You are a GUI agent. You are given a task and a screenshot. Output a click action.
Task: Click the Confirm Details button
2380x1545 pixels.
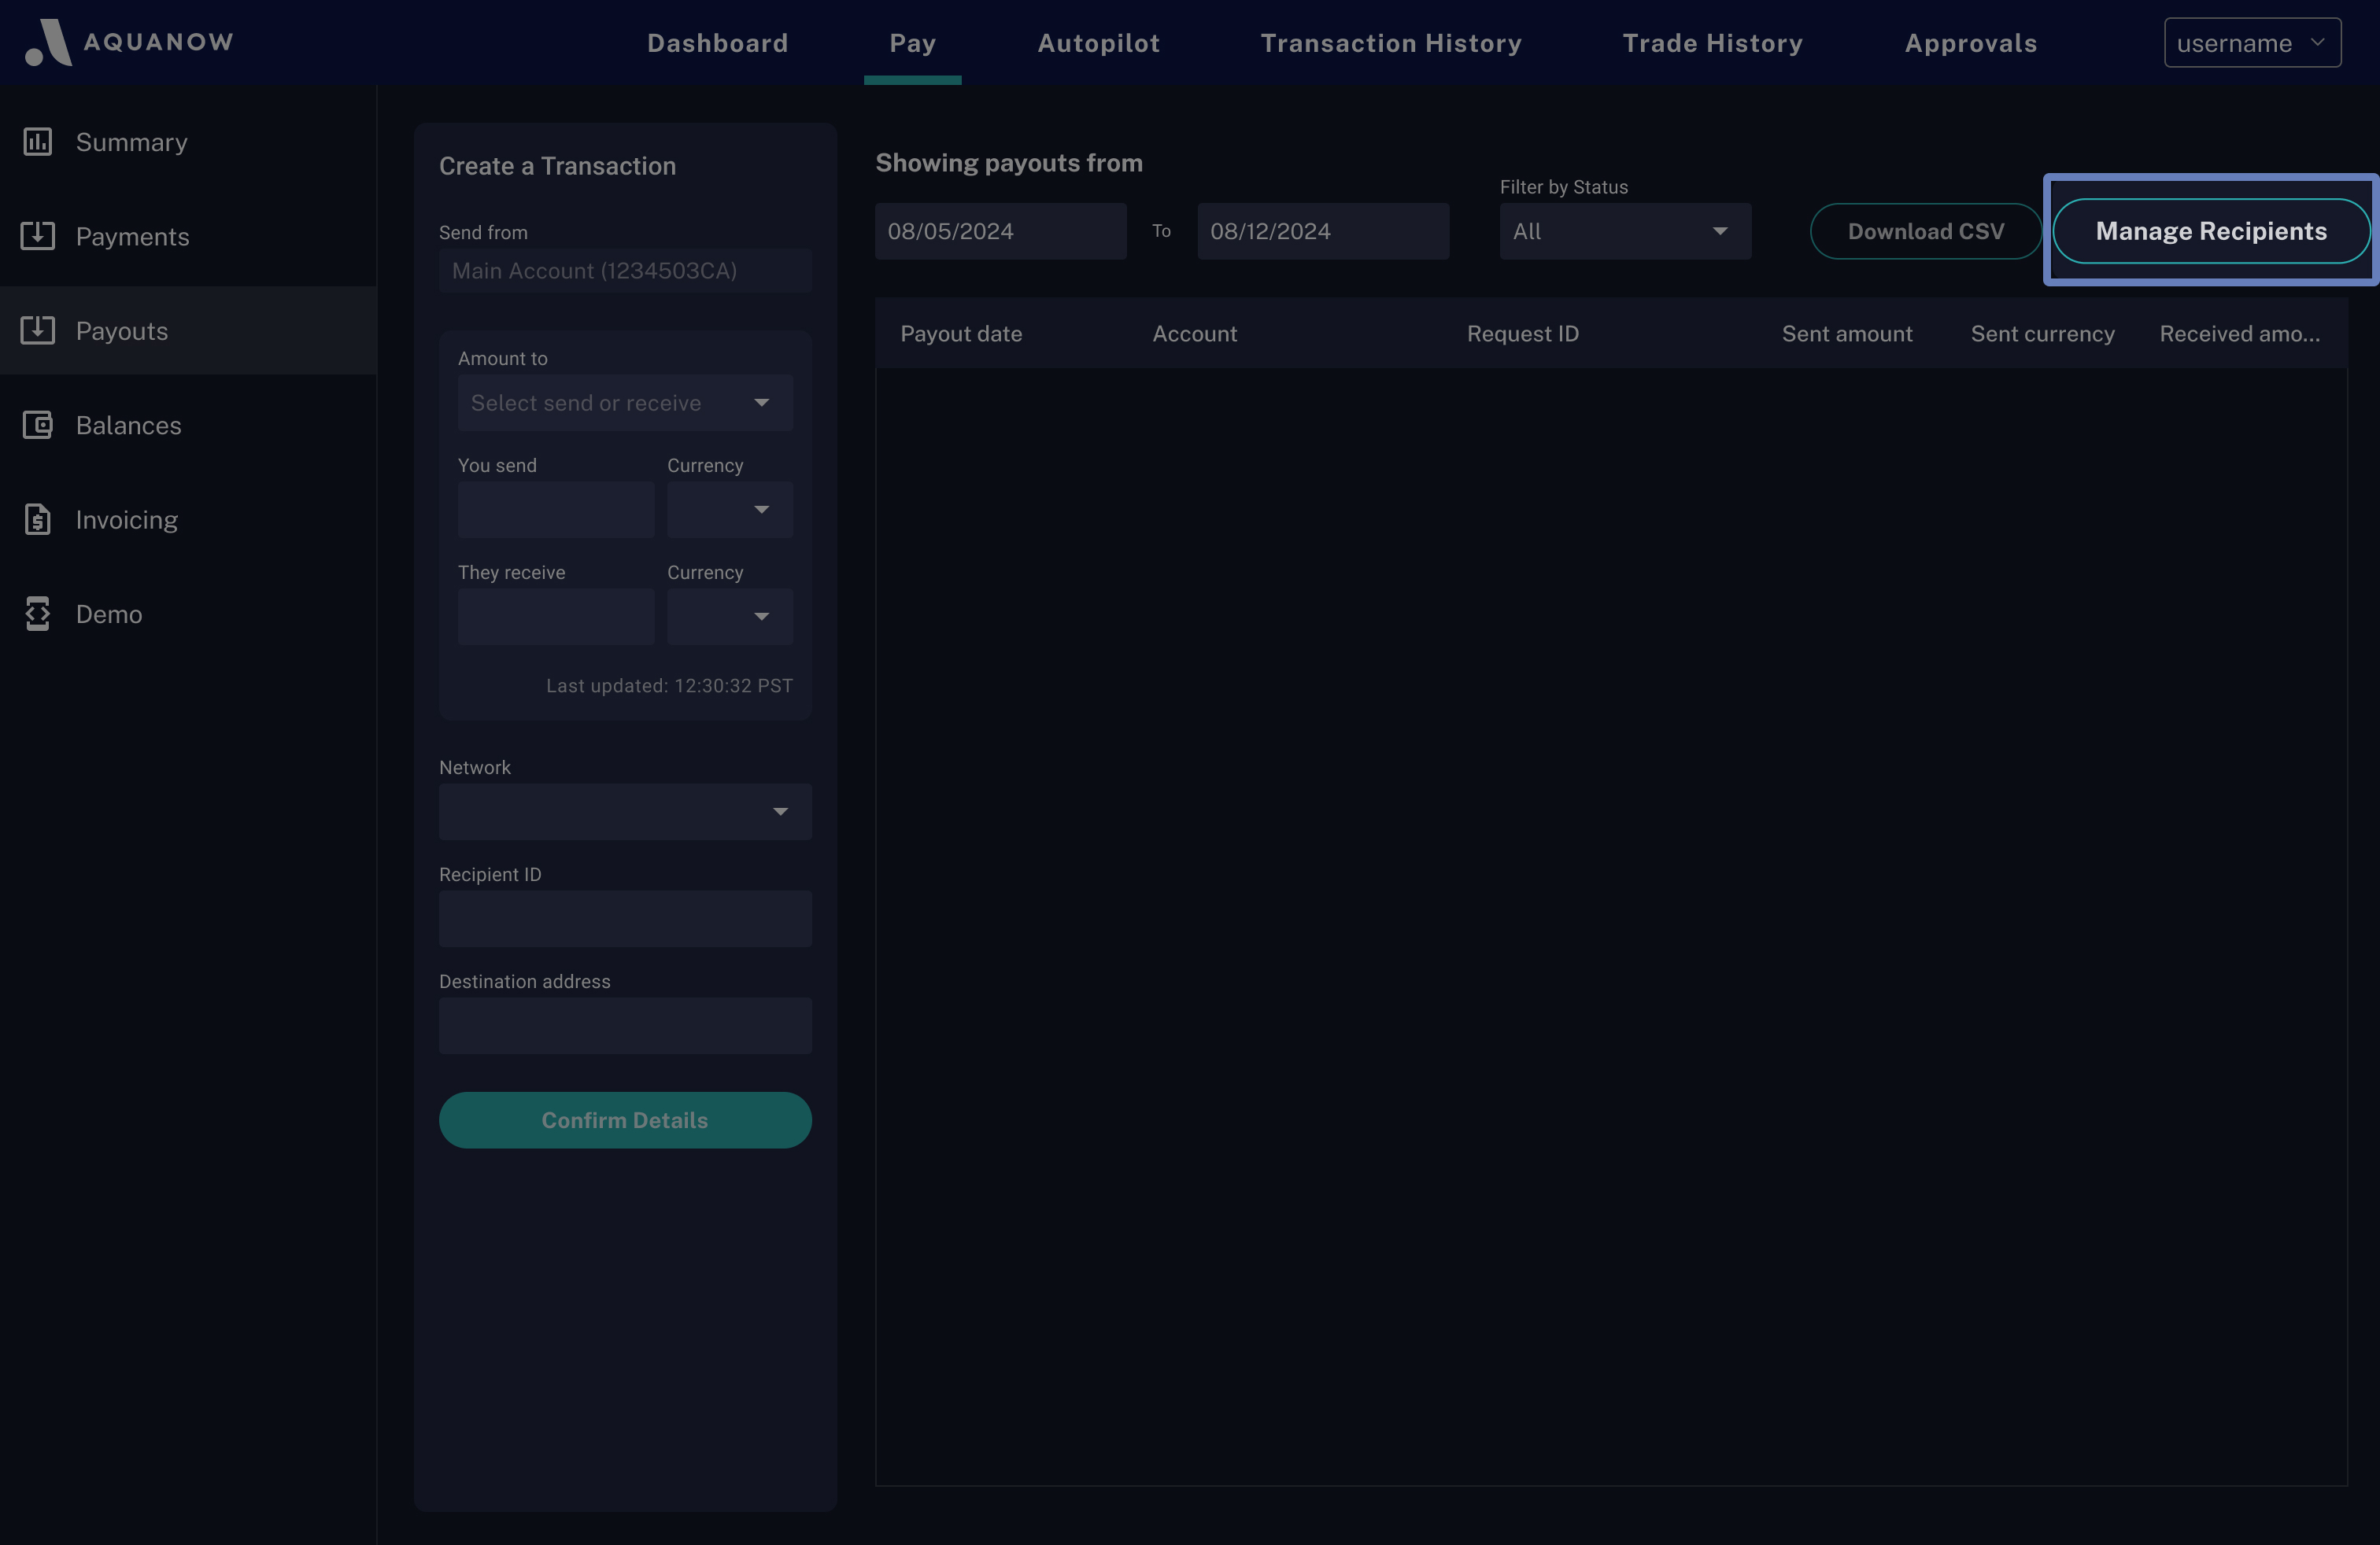pos(625,1120)
